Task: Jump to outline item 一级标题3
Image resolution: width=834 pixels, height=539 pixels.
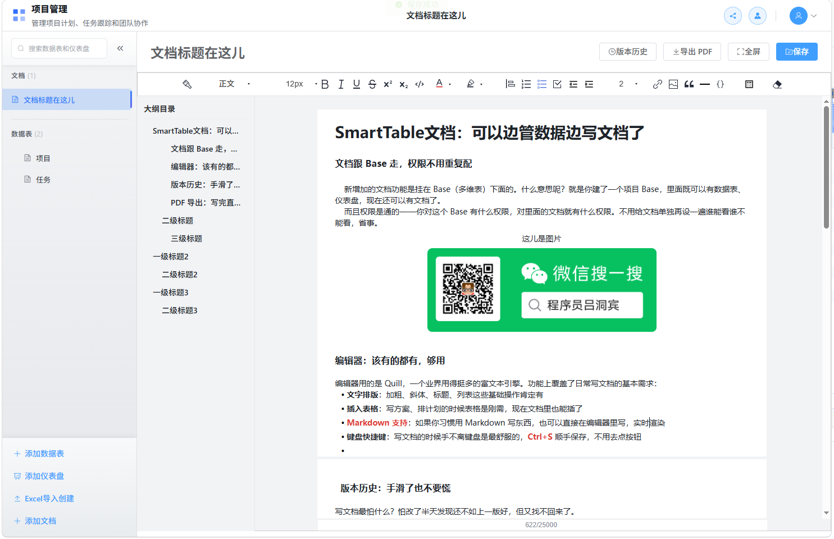Action: click(171, 293)
